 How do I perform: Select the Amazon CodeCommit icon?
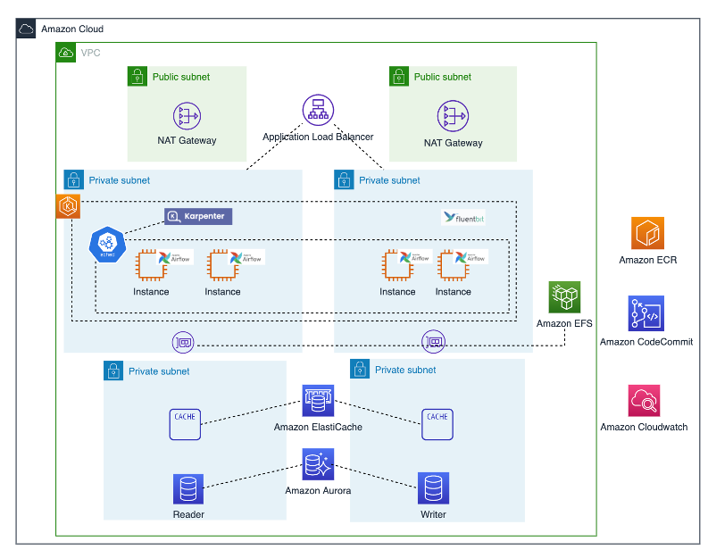[x=646, y=313]
